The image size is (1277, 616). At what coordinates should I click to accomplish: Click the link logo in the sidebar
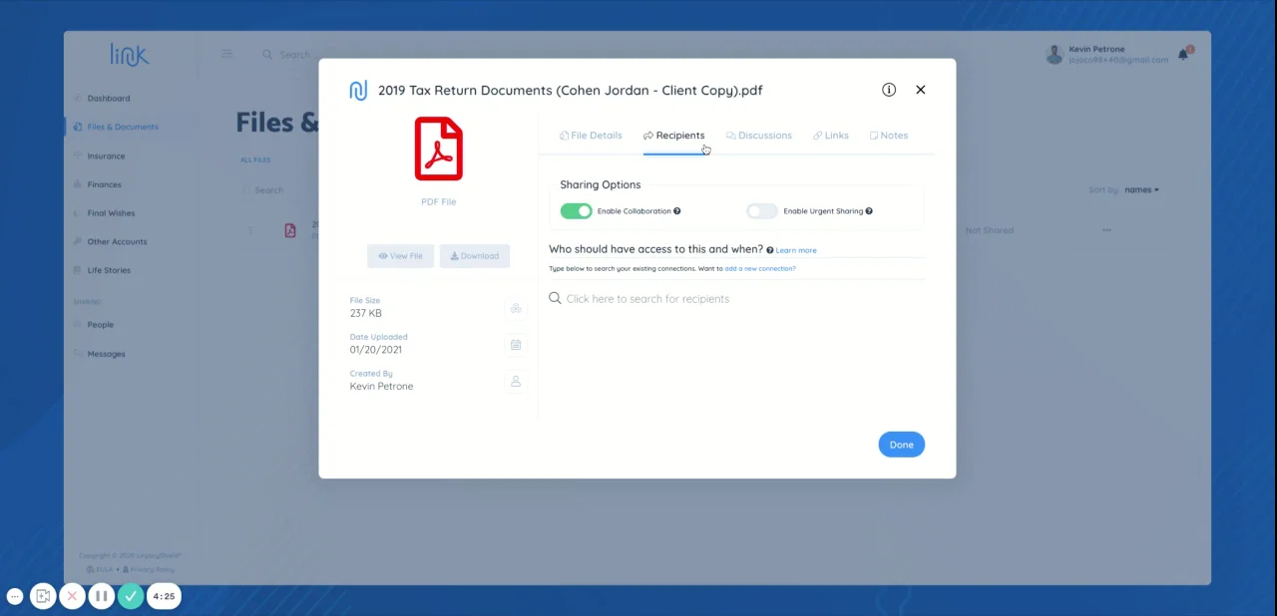coord(130,55)
